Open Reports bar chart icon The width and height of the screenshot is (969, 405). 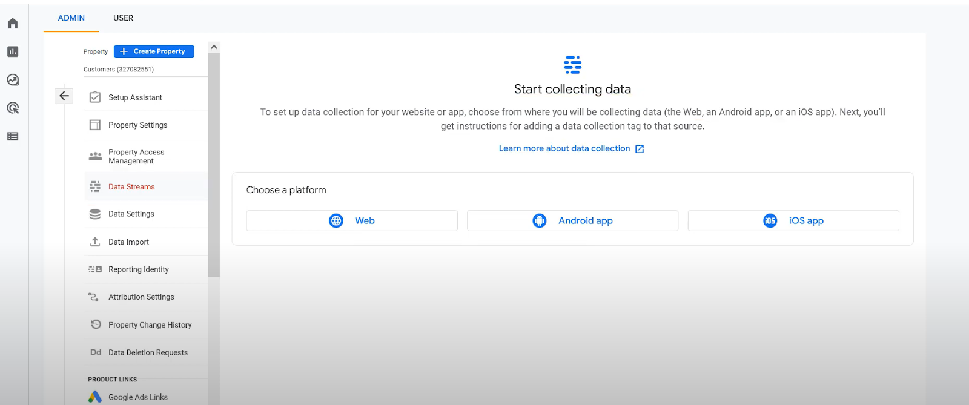point(13,52)
